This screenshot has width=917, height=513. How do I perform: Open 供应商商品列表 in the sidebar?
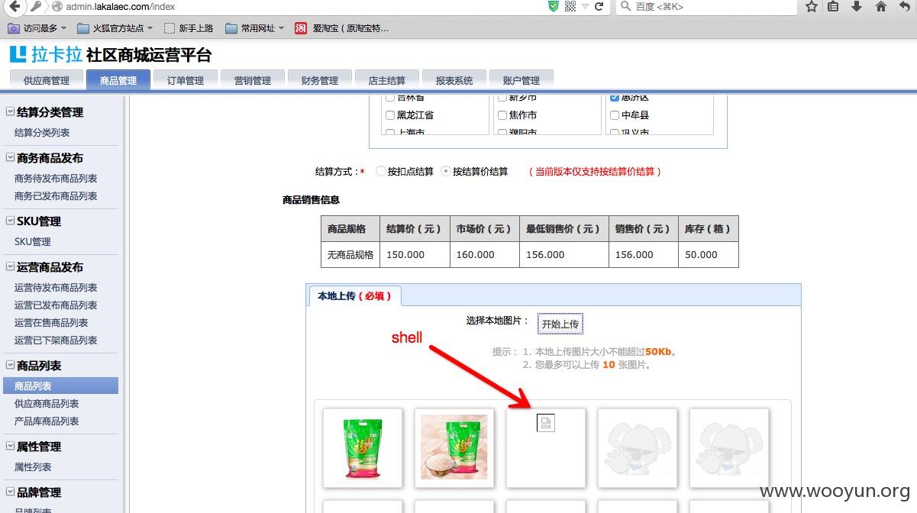tap(47, 404)
